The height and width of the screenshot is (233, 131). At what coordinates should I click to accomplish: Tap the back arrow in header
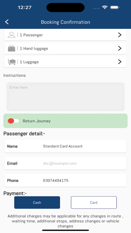7,22
